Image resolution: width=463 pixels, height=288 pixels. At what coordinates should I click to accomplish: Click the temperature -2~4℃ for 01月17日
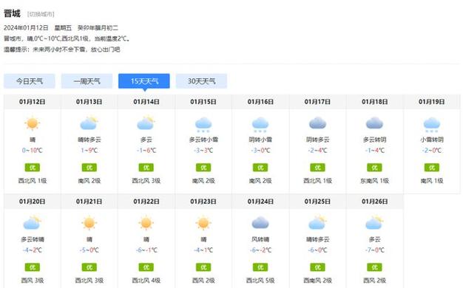(317, 151)
